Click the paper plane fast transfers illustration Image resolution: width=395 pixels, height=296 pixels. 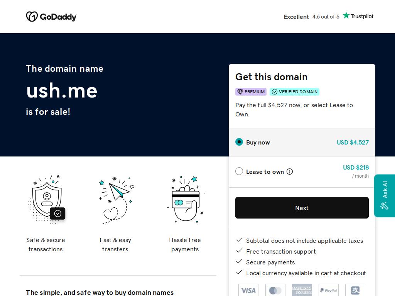116,200
